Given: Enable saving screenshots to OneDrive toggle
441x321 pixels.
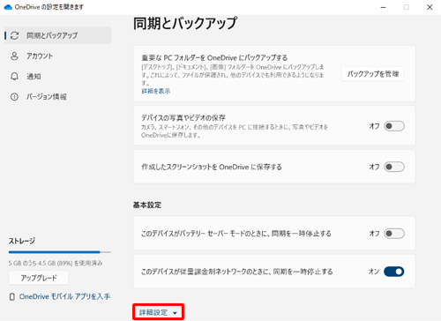Looking at the screenshot, I should [x=394, y=167].
